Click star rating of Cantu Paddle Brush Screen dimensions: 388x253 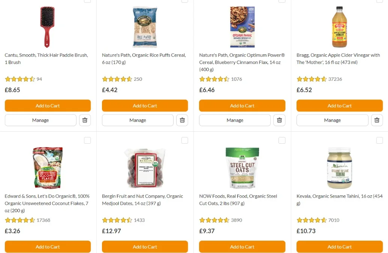20,79
